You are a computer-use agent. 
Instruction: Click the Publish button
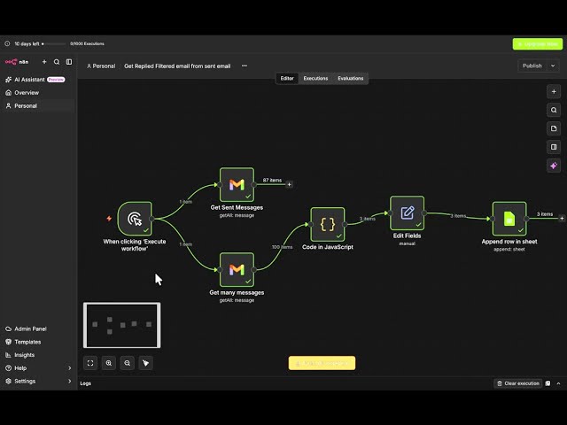coord(532,66)
